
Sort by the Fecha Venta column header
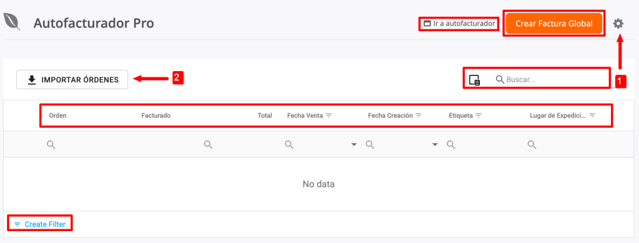coord(305,116)
